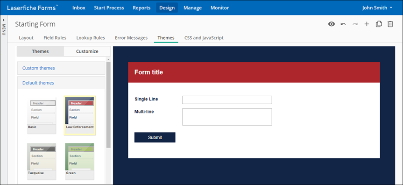Go to Start Process

pyautogui.click(x=109, y=8)
